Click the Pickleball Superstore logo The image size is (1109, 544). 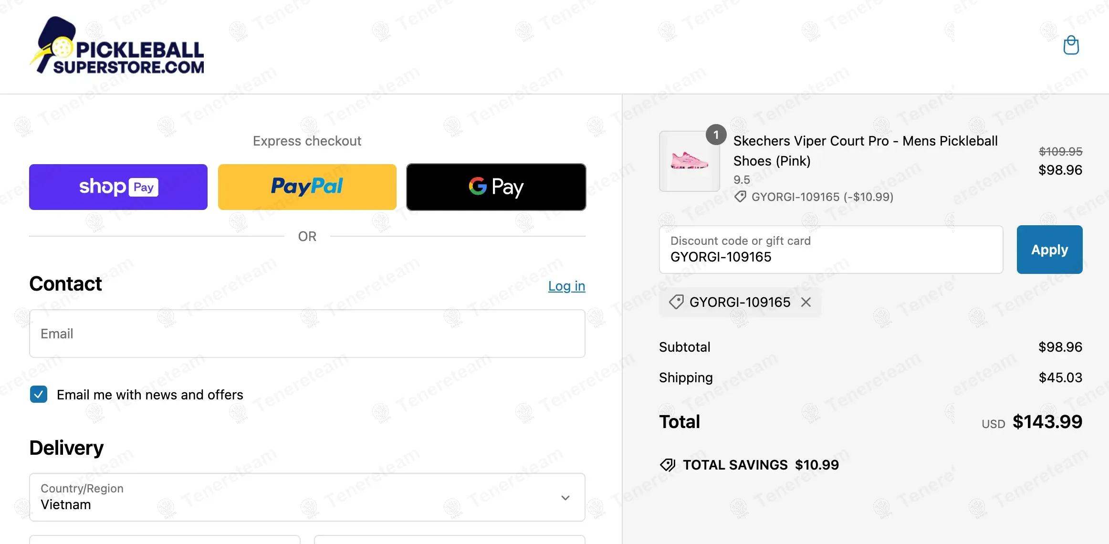(x=117, y=47)
